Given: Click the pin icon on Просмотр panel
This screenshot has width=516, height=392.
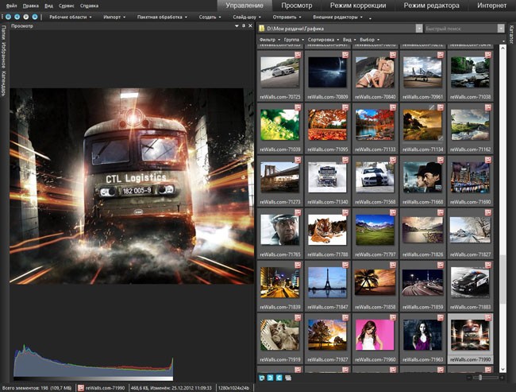Looking at the screenshot, I should tap(244, 26).
